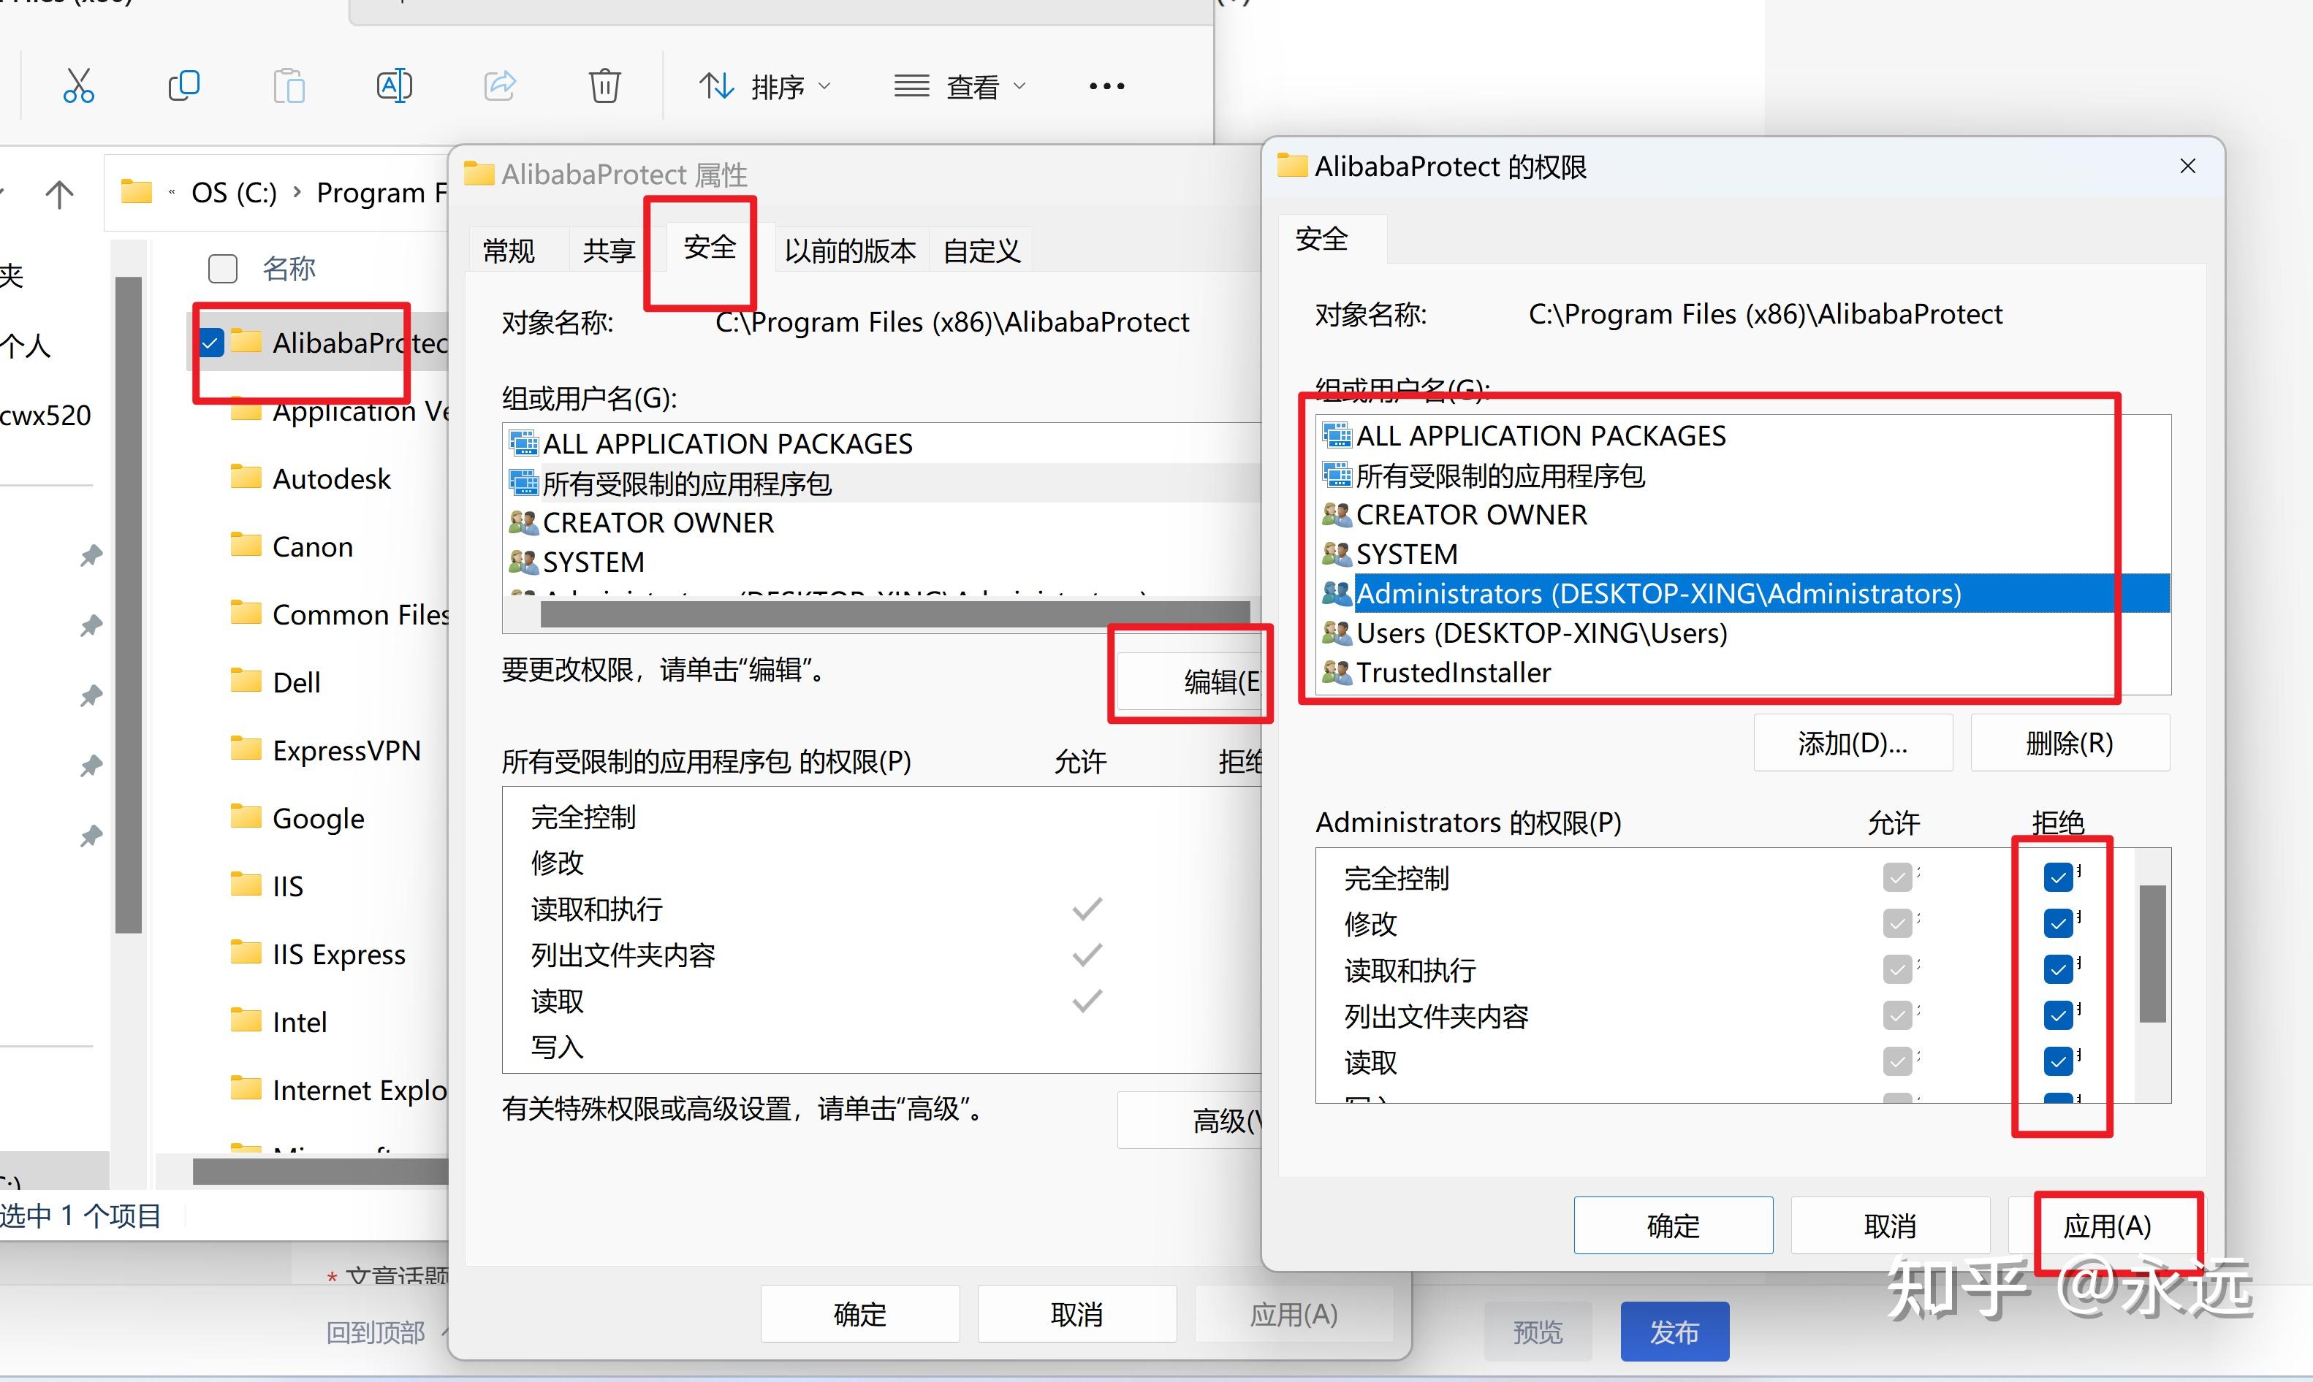Click the folder icon in the address bar

pos(137,192)
